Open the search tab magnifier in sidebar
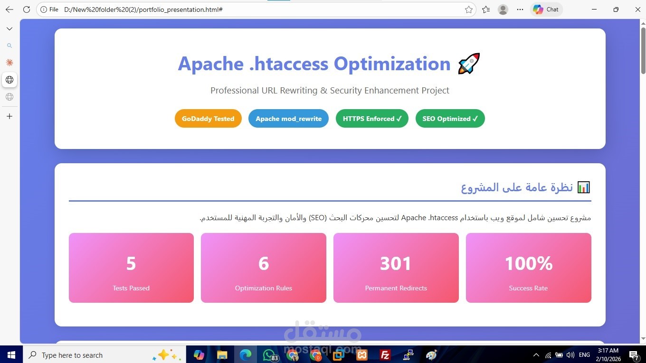The image size is (646, 363). pos(9,46)
